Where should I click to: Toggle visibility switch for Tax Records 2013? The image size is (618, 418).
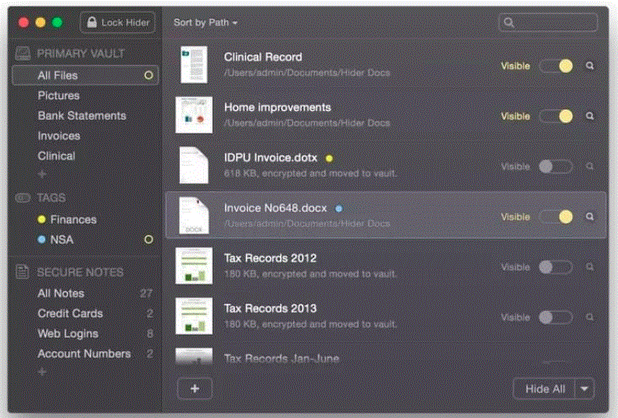[x=555, y=317]
